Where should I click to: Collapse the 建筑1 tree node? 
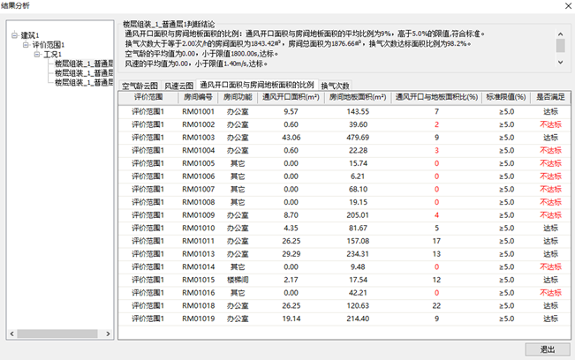coord(15,35)
